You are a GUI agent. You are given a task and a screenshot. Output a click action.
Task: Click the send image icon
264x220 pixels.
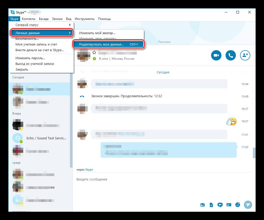tap(203, 205)
